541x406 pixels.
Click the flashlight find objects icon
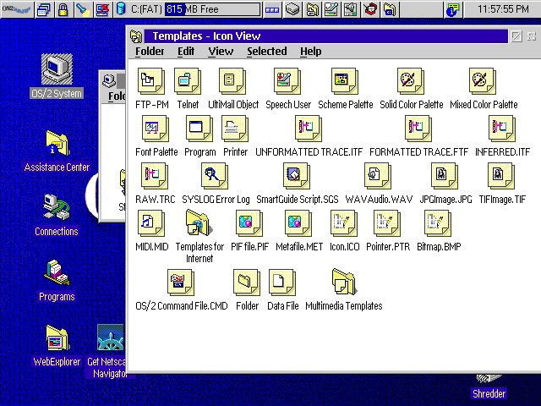coord(83,9)
